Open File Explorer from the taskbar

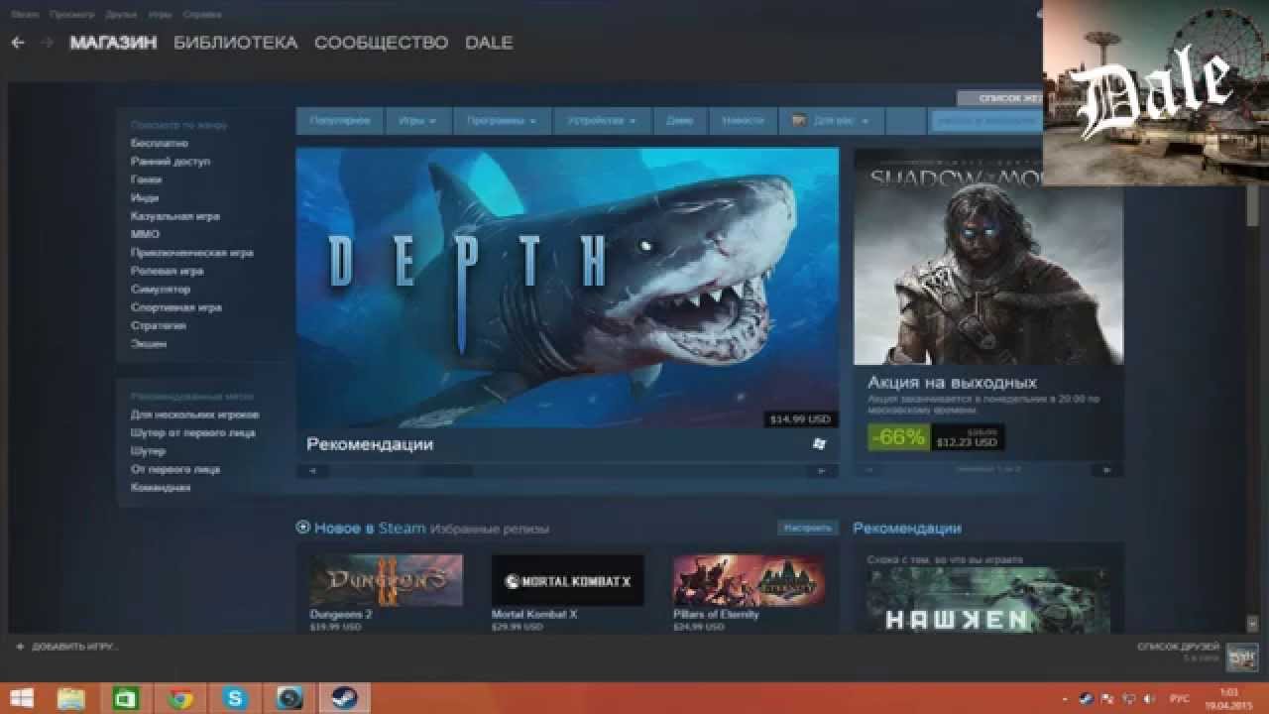(x=71, y=698)
